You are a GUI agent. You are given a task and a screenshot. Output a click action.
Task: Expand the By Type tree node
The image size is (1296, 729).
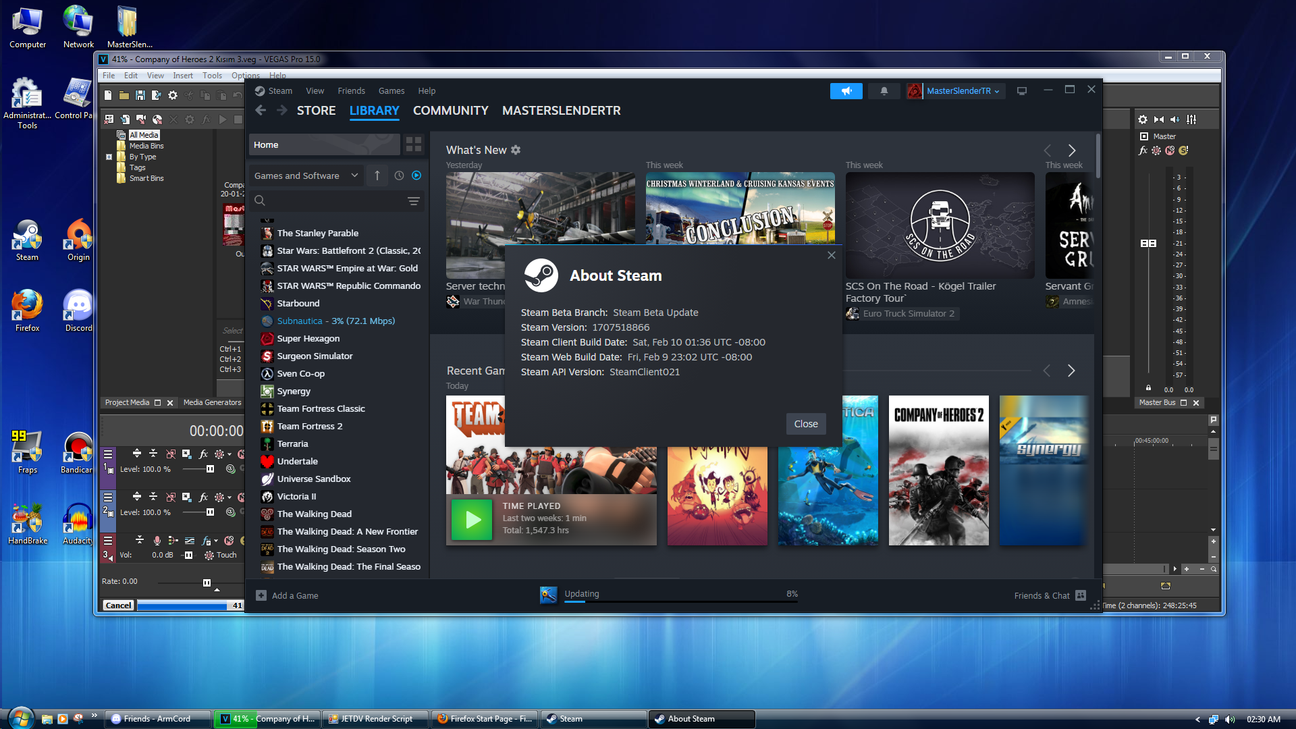click(x=109, y=157)
